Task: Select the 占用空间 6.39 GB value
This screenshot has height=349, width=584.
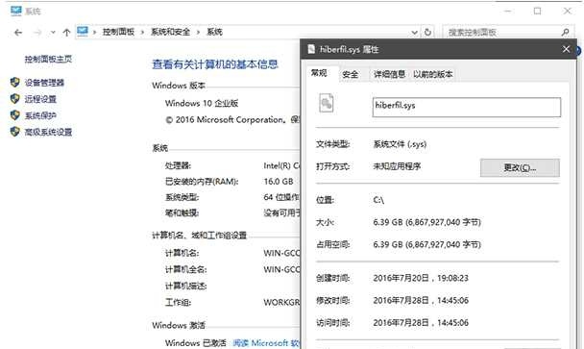Action: coord(426,245)
